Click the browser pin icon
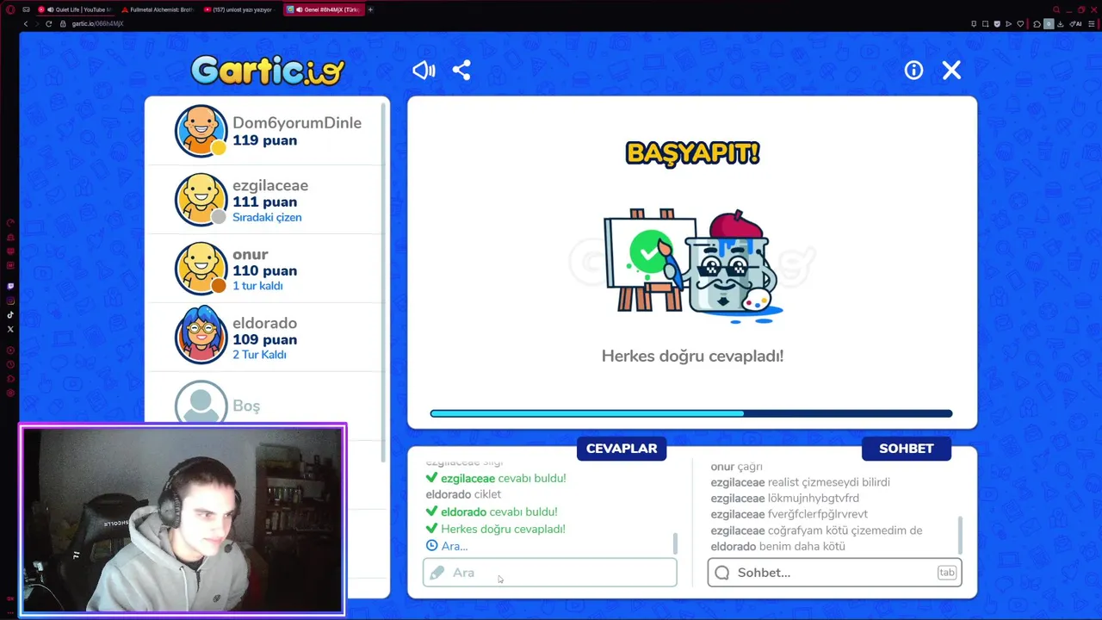The width and height of the screenshot is (1102, 620). 974,23
